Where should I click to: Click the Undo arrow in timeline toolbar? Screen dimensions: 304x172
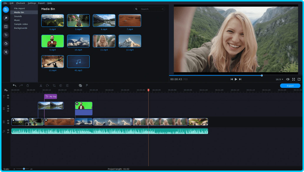[14, 86]
